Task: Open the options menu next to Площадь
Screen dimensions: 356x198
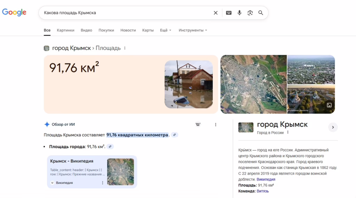Action: [125, 48]
